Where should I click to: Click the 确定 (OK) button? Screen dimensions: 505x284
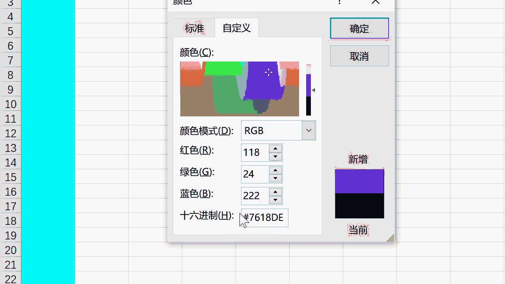tap(359, 28)
